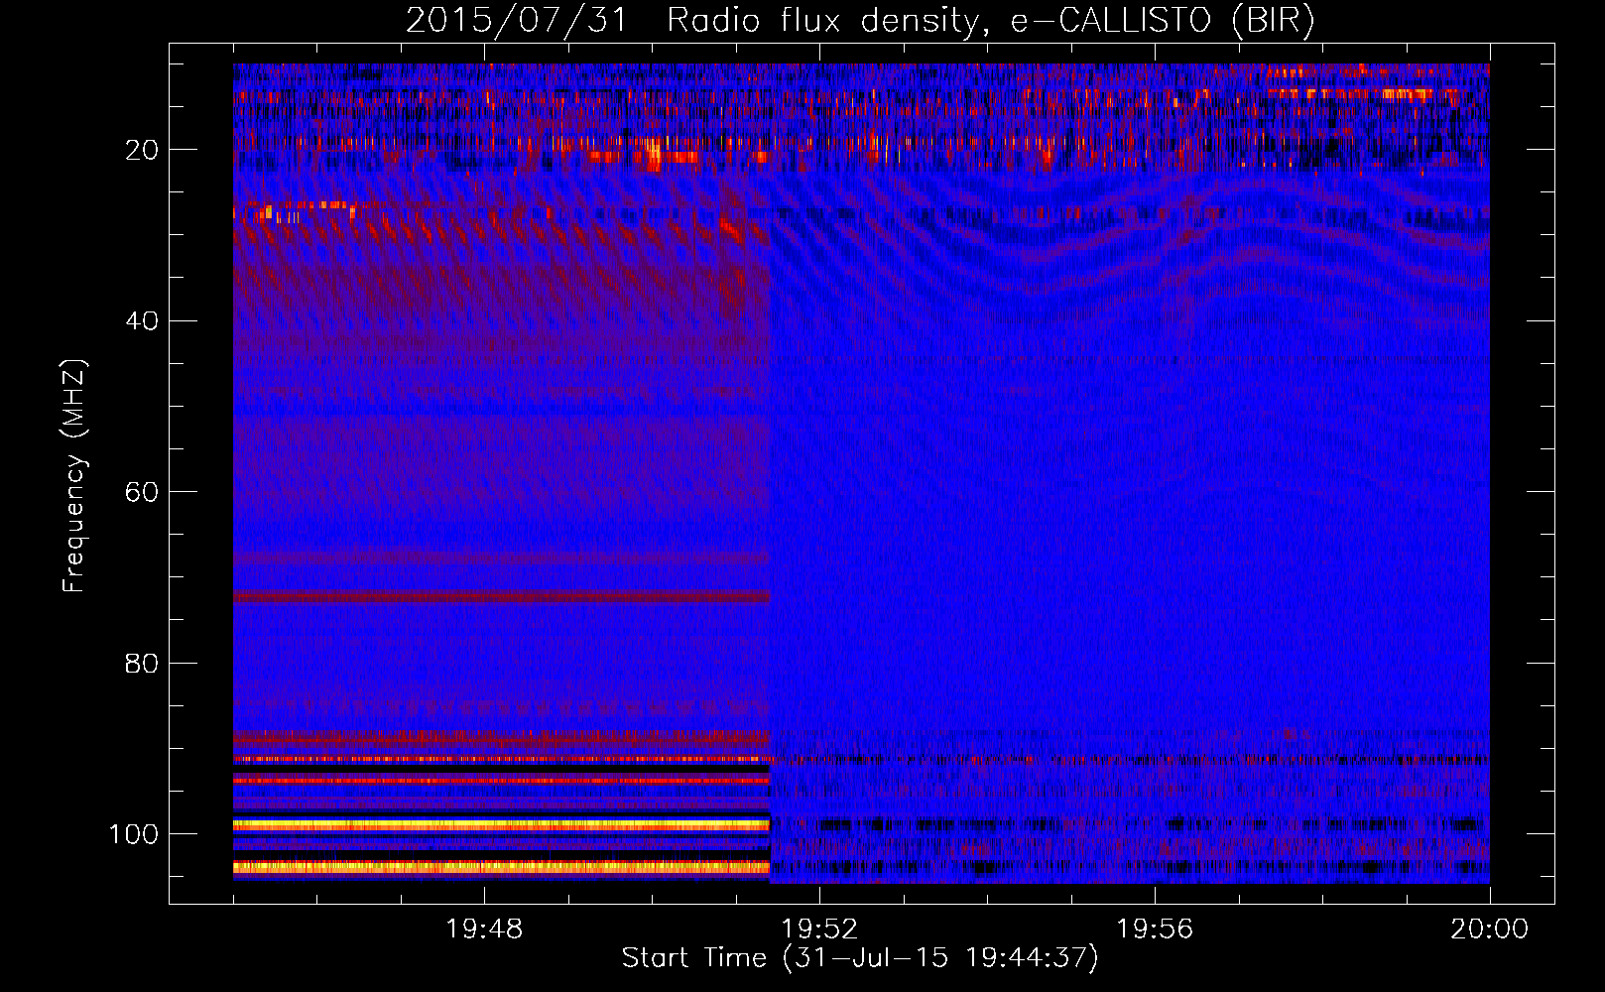
Task: Click the bright yellow band near 99 MHz
Action: point(501,824)
